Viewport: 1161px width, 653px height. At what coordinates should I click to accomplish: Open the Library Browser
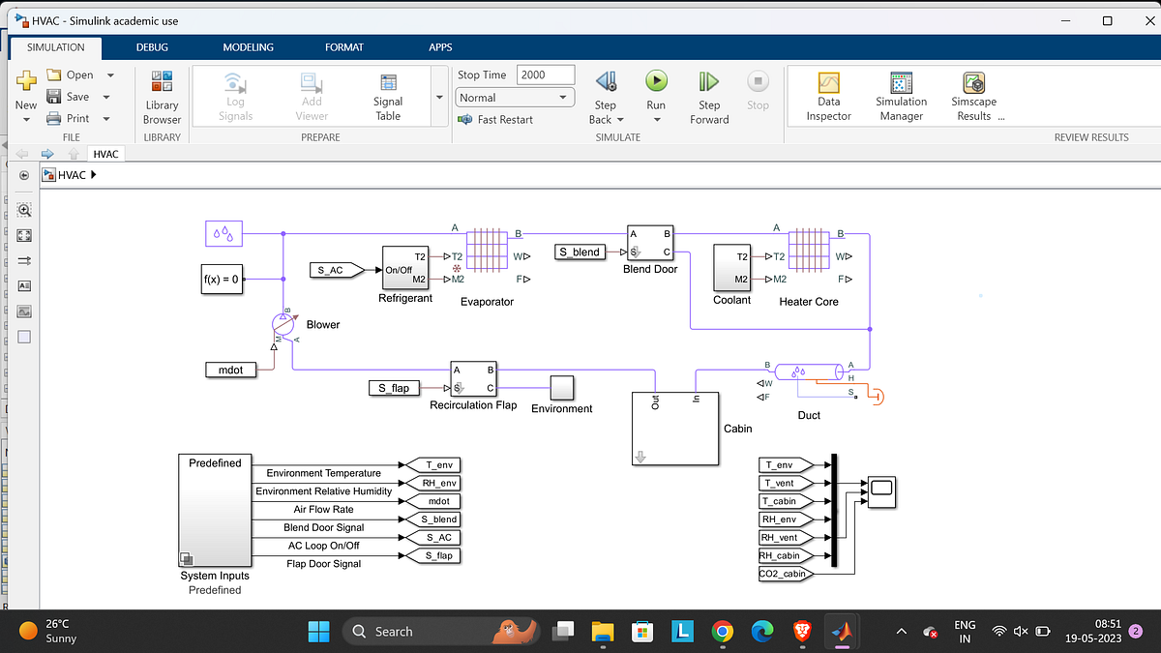[x=161, y=95]
